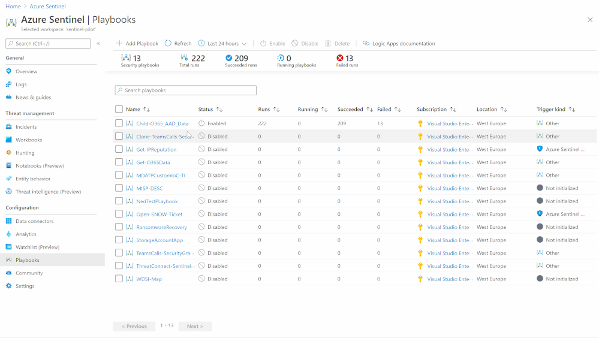Close the Playbooks blade with the X
This screenshot has width=599, height=338.
point(590,20)
